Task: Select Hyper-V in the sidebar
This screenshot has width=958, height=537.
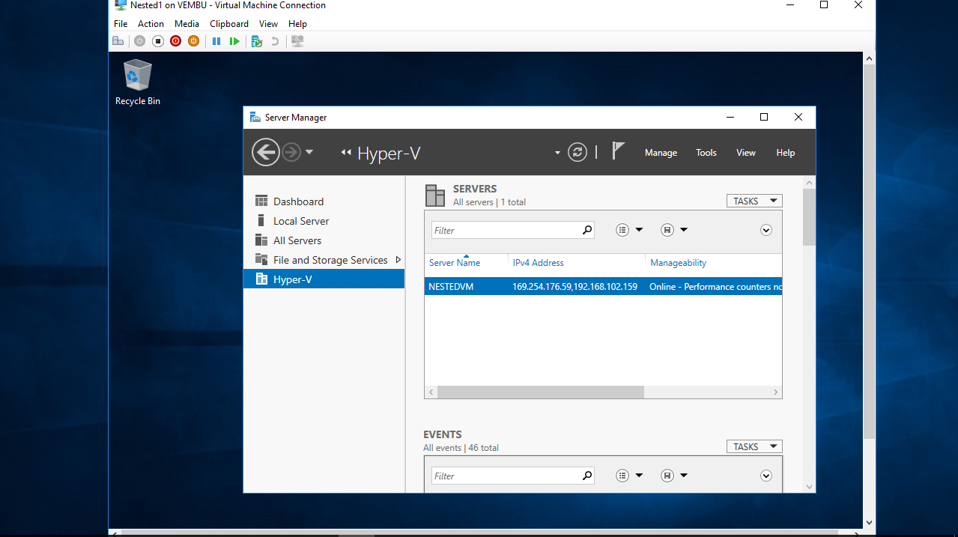Action: [x=324, y=279]
